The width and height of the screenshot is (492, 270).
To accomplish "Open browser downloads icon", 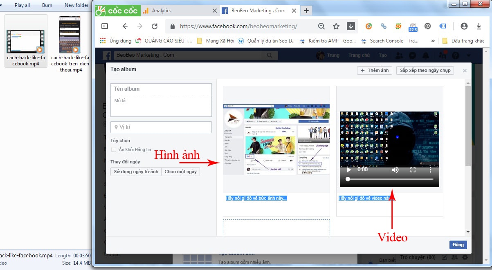I will click(479, 26).
